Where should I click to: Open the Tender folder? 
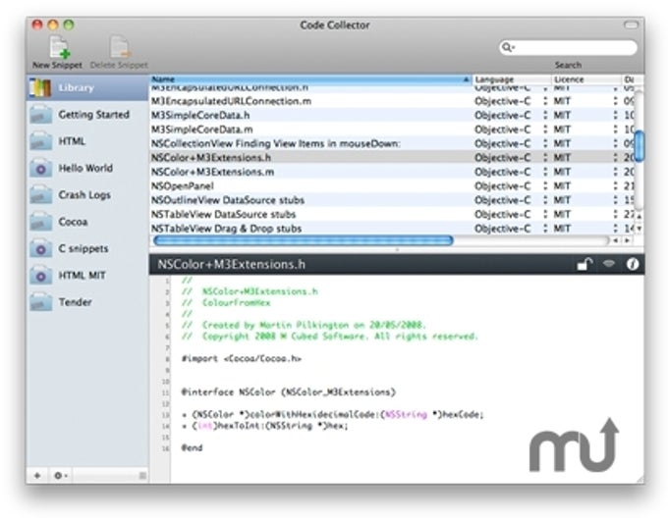click(x=87, y=302)
